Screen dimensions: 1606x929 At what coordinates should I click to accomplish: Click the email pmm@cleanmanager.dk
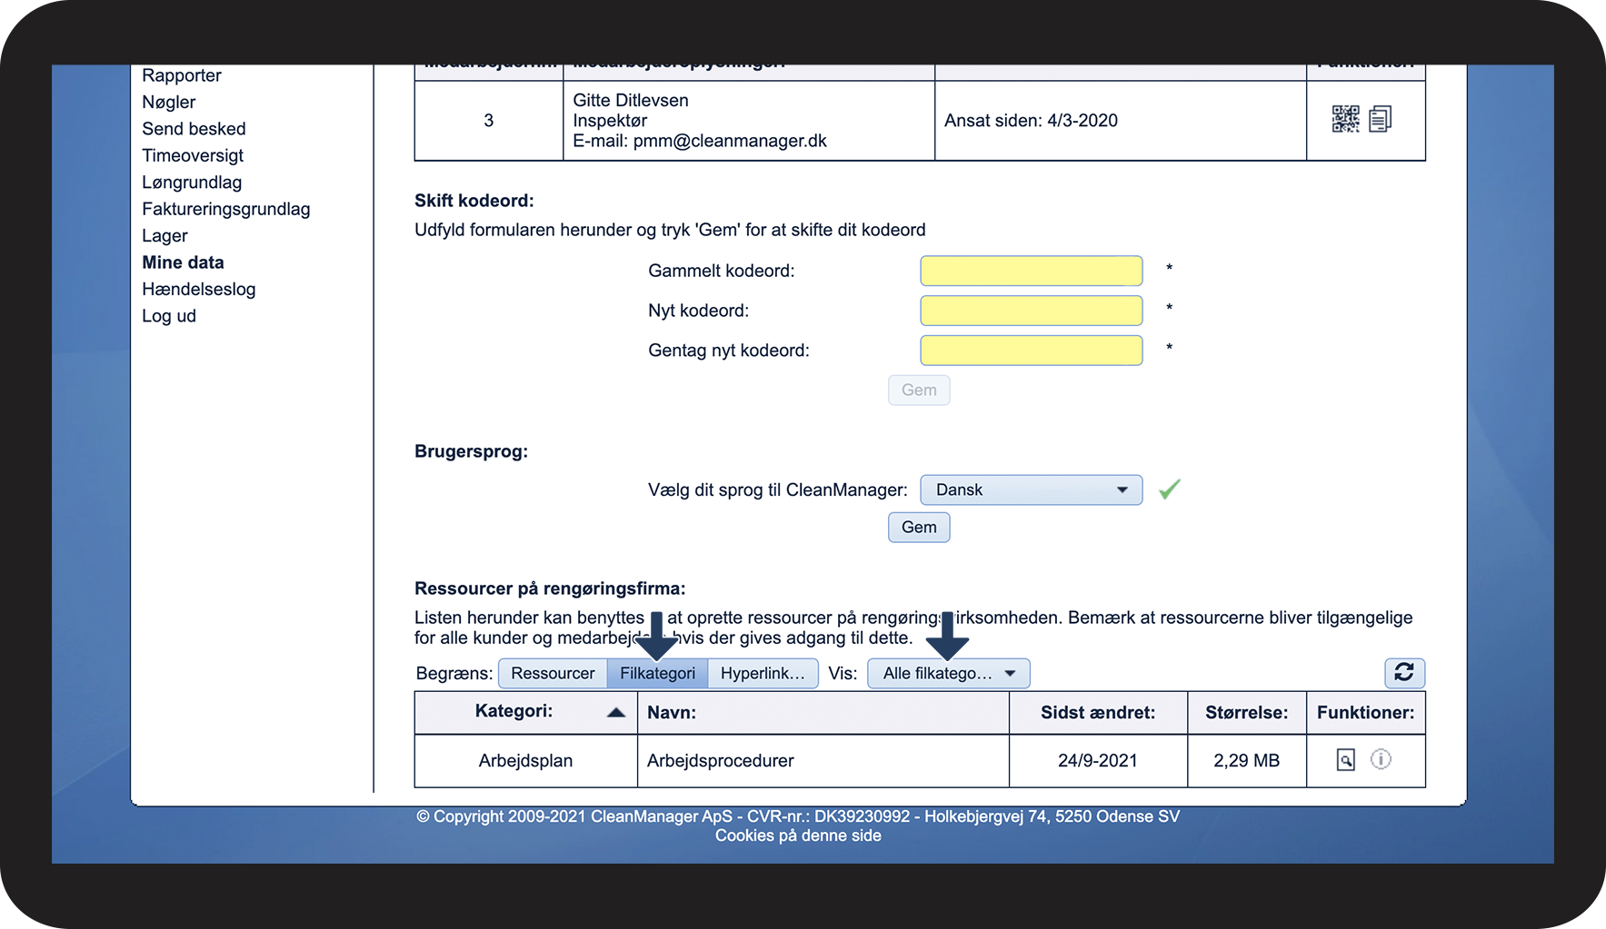click(x=730, y=141)
